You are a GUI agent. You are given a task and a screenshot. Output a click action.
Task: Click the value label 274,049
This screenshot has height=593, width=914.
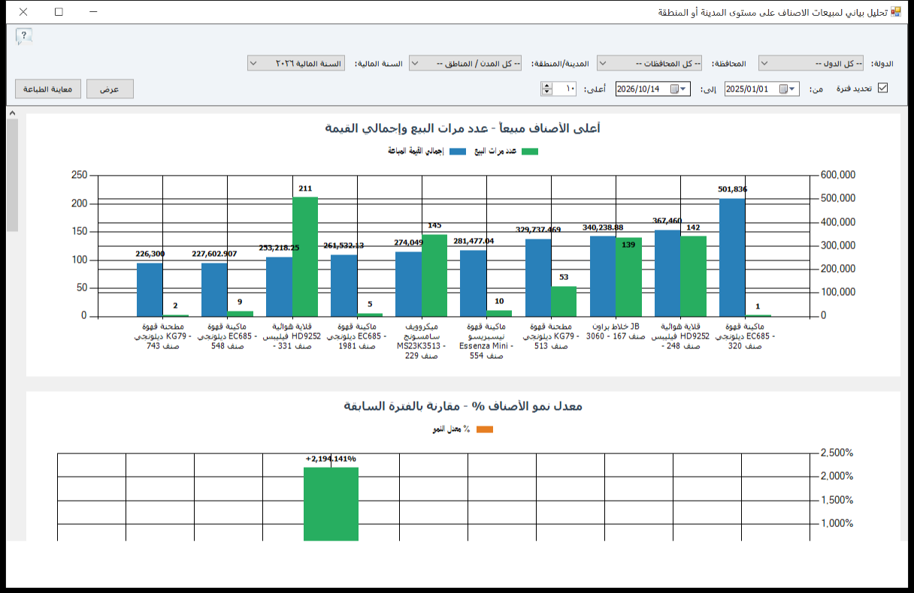coord(408,242)
